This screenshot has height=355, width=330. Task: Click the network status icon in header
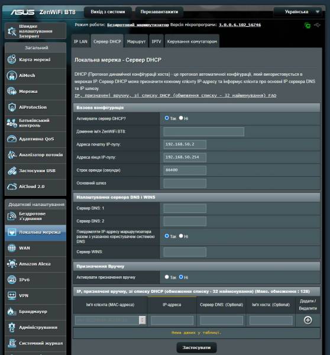coord(308,25)
